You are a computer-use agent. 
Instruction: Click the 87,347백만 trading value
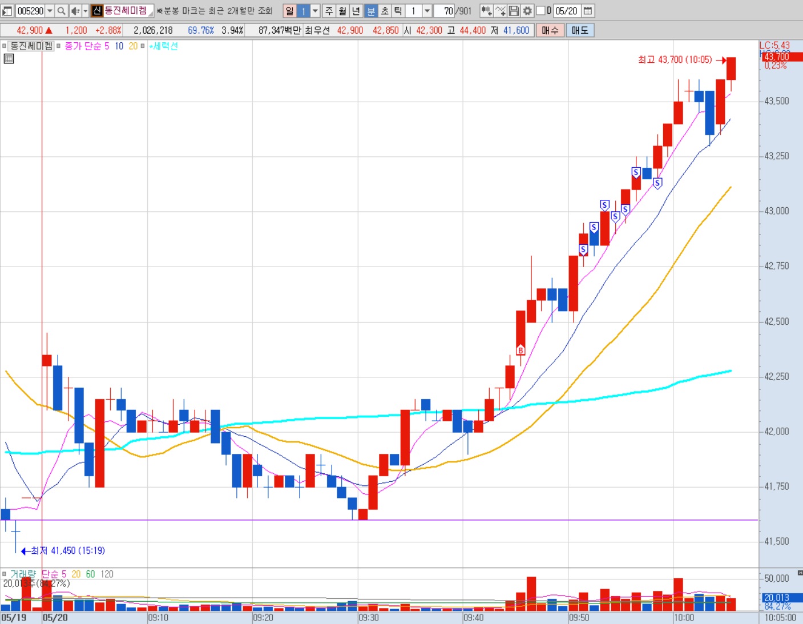(x=280, y=30)
